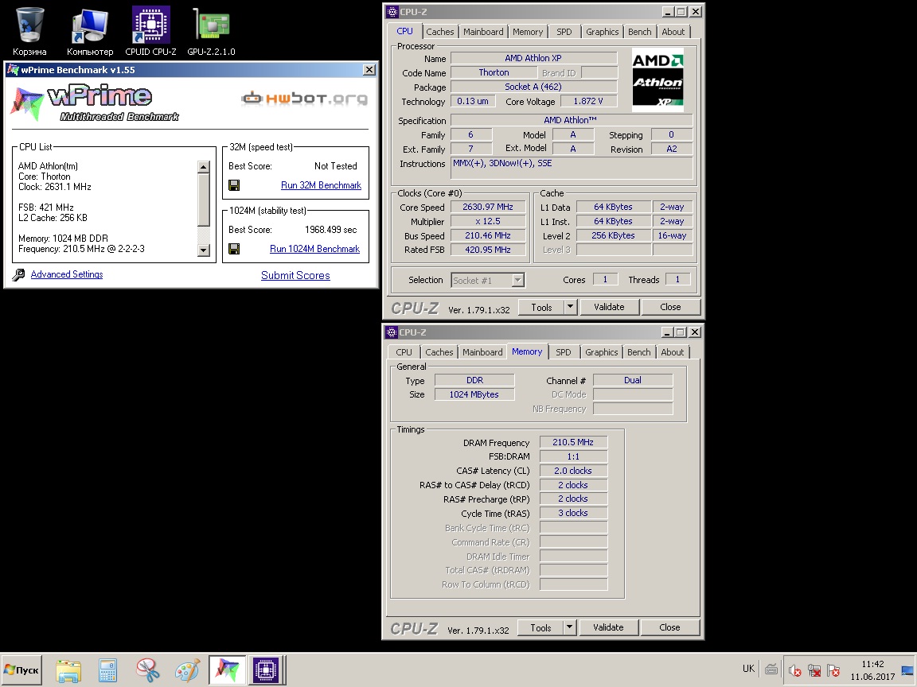Image resolution: width=917 pixels, height=687 pixels.
Task: Click the UK language indicator in the taskbar
Action: pyautogui.click(x=748, y=669)
